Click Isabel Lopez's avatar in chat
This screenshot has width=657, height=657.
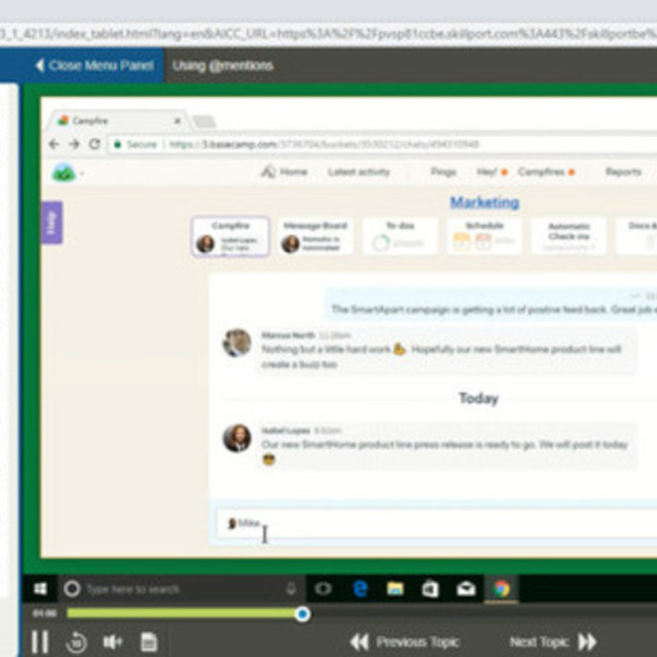click(237, 439)
